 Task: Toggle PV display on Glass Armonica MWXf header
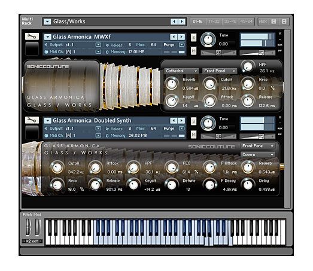coord(280,51)
